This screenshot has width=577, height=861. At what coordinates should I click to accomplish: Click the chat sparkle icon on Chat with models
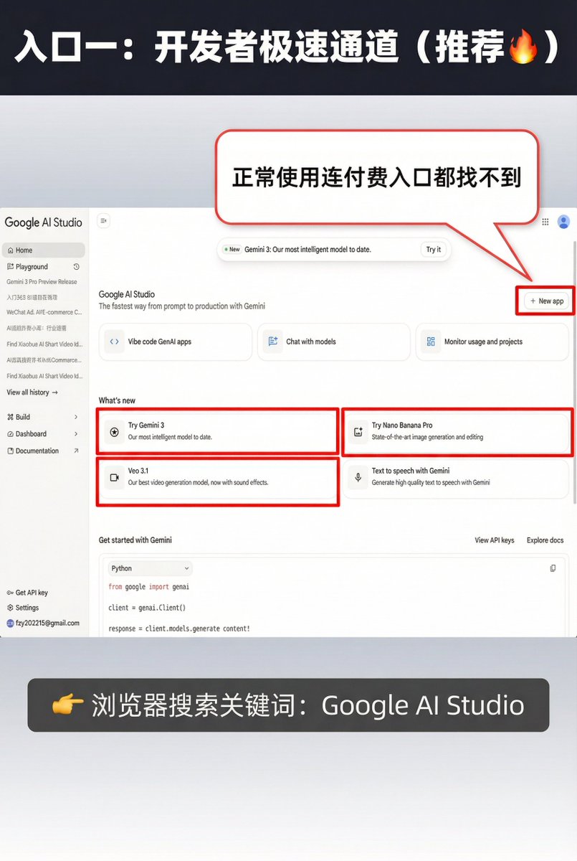pos(272,342)
